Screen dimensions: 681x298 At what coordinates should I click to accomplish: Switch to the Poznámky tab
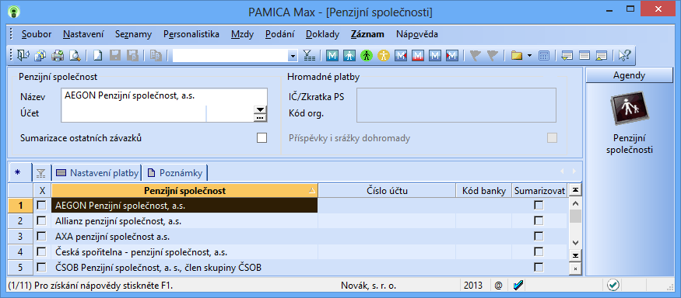click(x=175, y=173)
